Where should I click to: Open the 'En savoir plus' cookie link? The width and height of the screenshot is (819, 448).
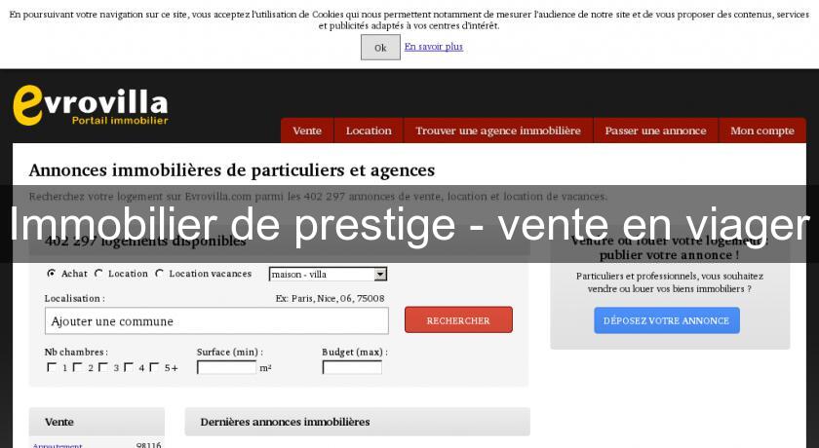click(434, 47)
